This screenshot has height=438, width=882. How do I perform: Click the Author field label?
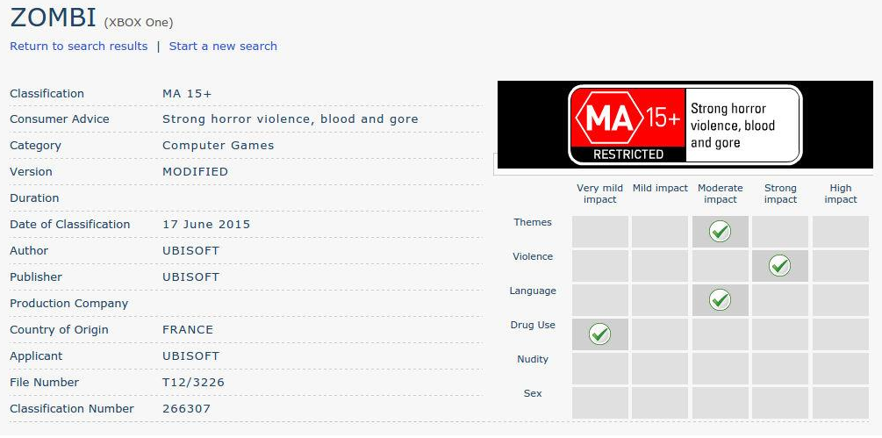(29, 251)
